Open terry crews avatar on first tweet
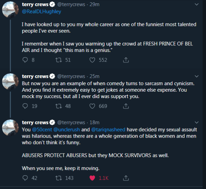 click(x=10, y=11)
